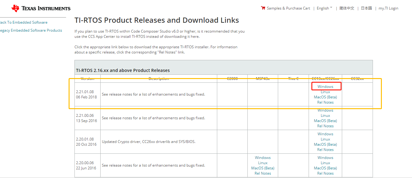Click the 2.20.00.06 release notes description text
The image size is (412, 178).
coord(153,165)
